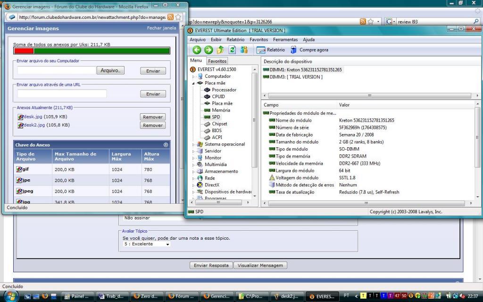Click the computer file path input field
This screenshot has height=302, width=483.
point(57,70)
